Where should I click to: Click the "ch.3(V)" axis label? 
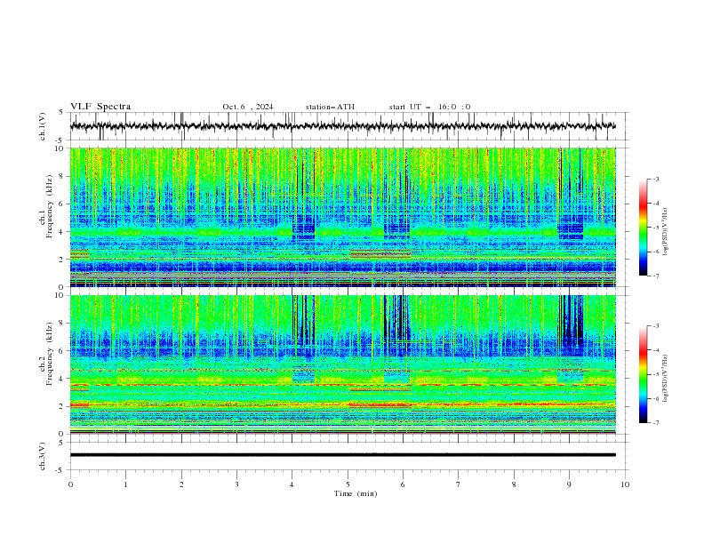pyautogui.click(x=43, y=456)
